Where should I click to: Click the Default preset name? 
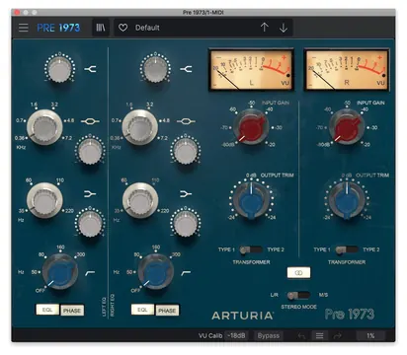click(147, 28)
